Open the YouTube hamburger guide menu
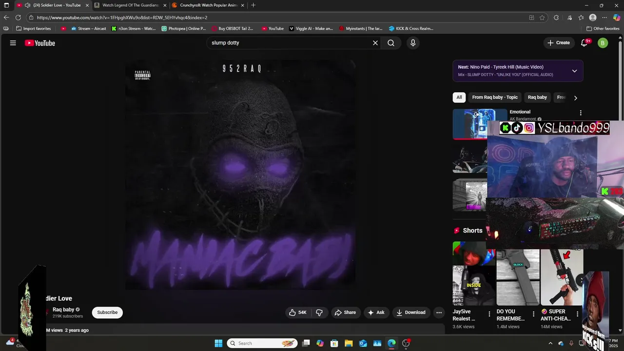624x351 pixels. coord(13,43)
